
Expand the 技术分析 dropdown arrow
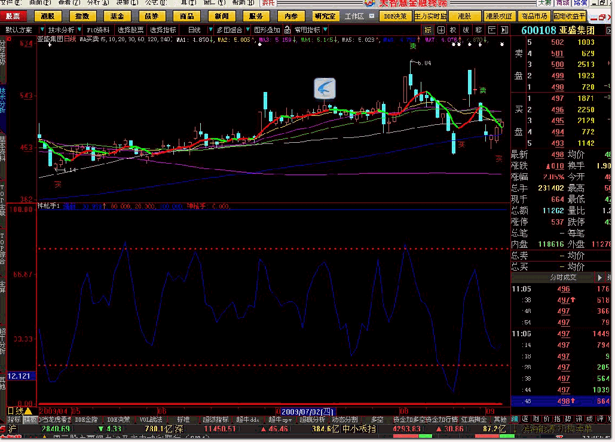click(79, 30)
